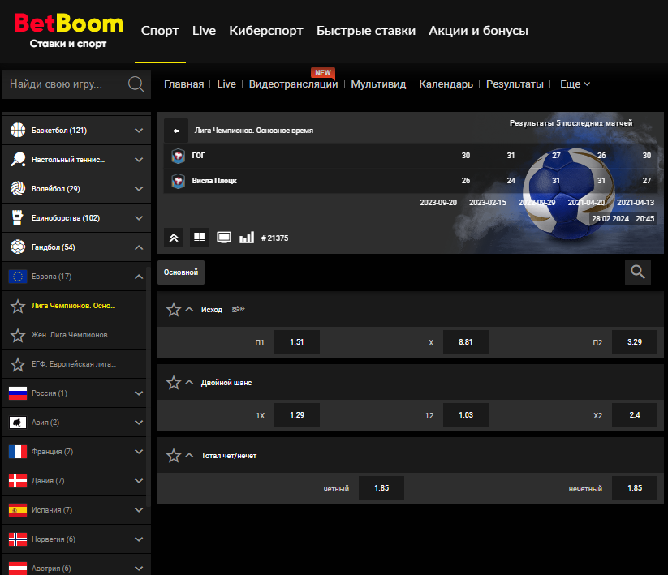
Task: Favorite the Лига Чемпионов league star
Action: pyautogui.click(x=18, y=306)
